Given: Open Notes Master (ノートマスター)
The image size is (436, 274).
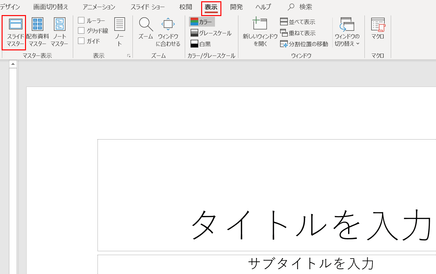Looking at the screenshot, I should 59,32.
